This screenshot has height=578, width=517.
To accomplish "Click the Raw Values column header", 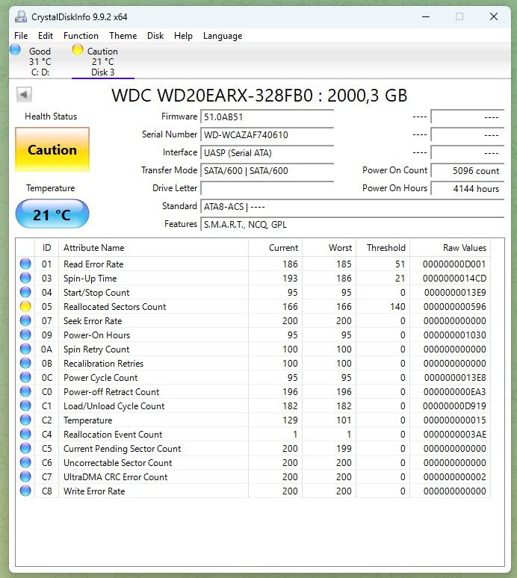I will (x=450, y=248).
